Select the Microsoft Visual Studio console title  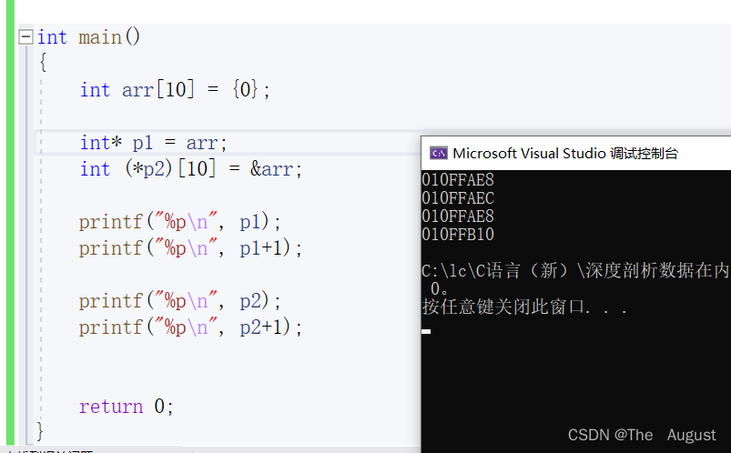coord(565,154)
